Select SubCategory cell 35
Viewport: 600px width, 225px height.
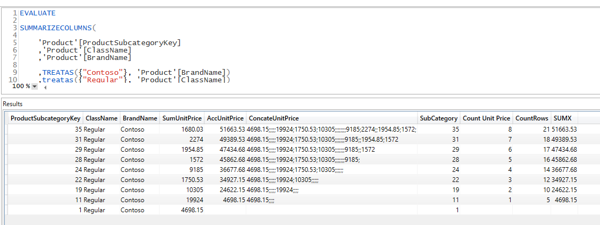pos(438,129)
